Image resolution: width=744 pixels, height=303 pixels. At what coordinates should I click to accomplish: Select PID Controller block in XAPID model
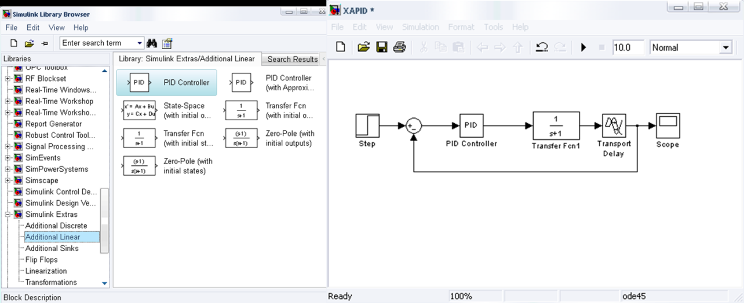(471, 125)
